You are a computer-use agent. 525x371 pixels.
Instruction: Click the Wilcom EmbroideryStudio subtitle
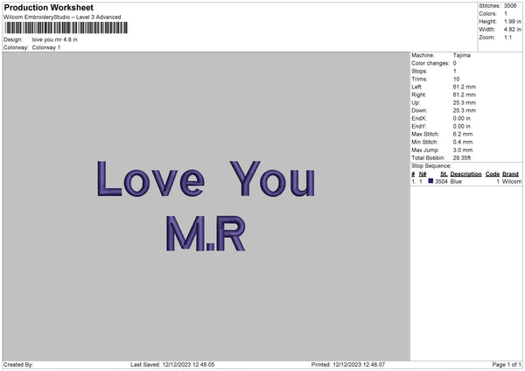pos(62,17)
